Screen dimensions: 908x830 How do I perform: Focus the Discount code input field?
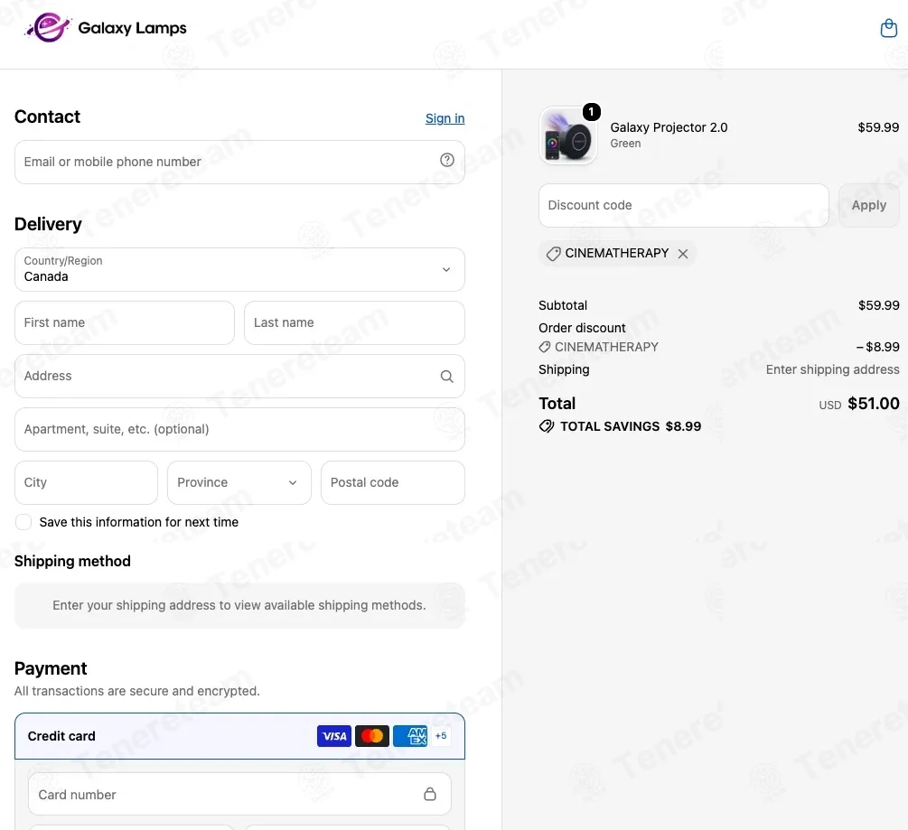(x=683, y=206)
